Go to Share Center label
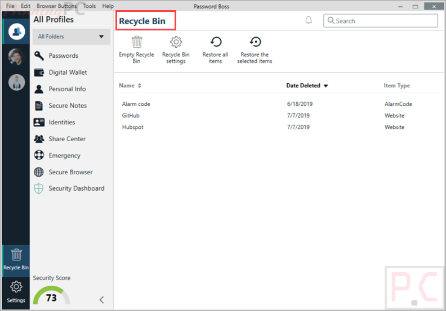 point(67,139)
